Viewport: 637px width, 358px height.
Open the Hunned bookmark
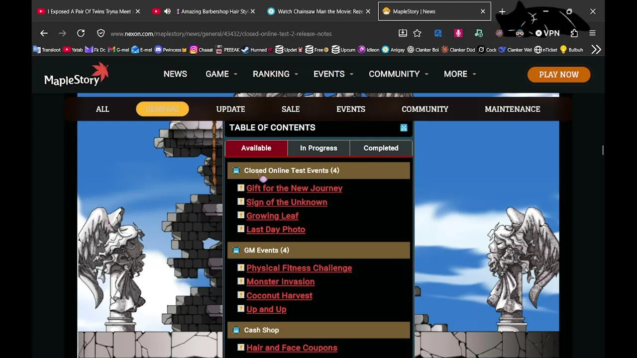pyautogui.click(x=257, y=50)
